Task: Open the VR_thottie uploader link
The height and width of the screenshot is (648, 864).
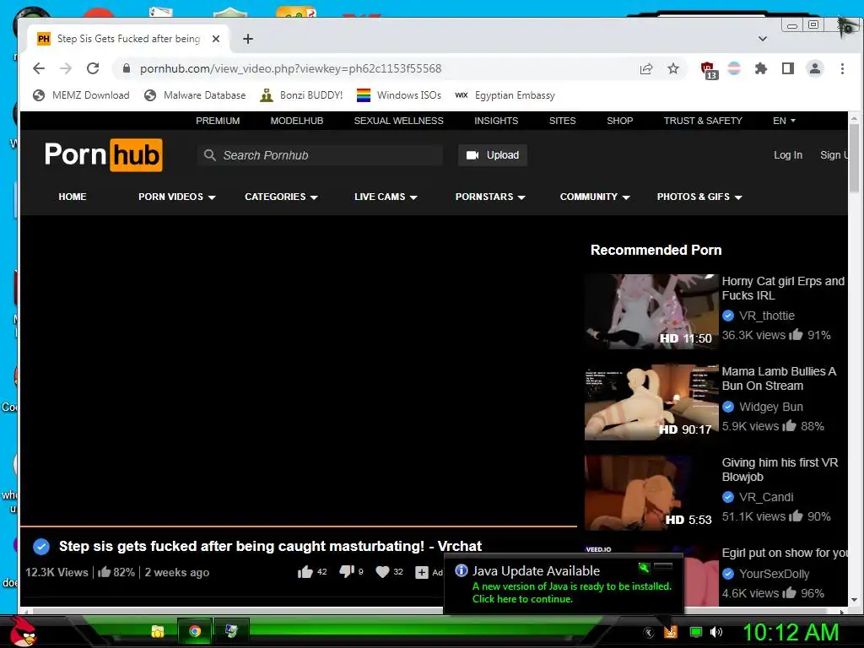Action: pyautogui.click(x=766, y=316)
